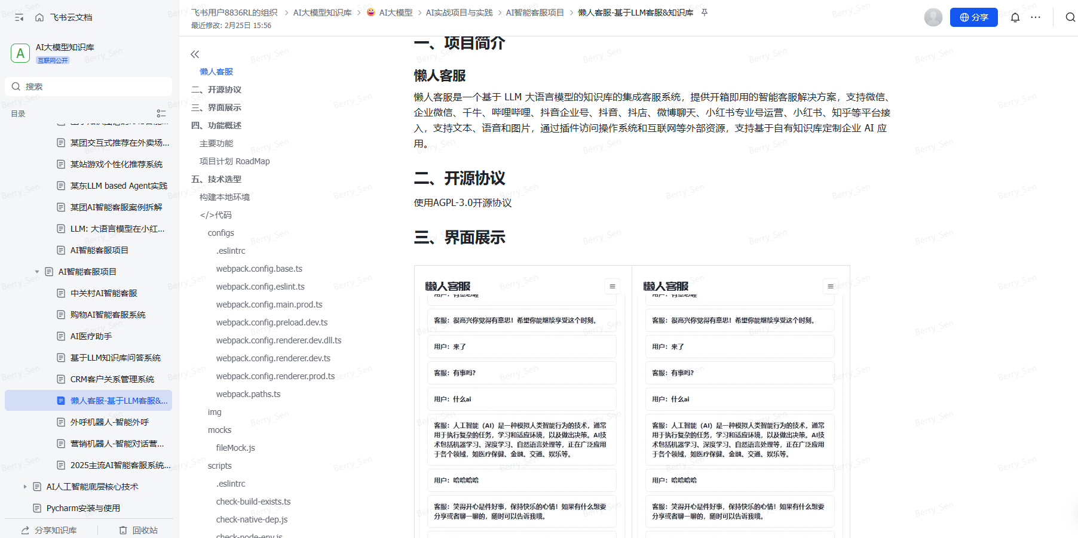Jump to webpack.paths.ts outline entry

249,394
